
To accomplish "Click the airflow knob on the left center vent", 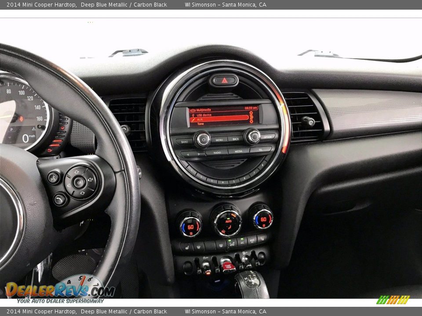I will pyautogui.click(x=126, y=129).
